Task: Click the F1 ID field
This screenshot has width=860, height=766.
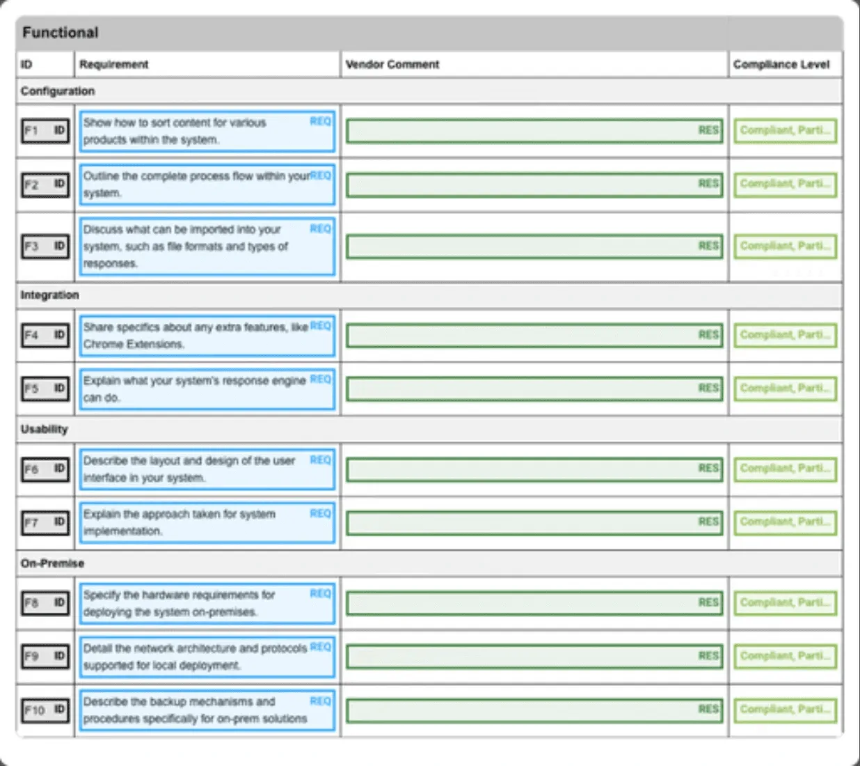Action: point(45,131)
